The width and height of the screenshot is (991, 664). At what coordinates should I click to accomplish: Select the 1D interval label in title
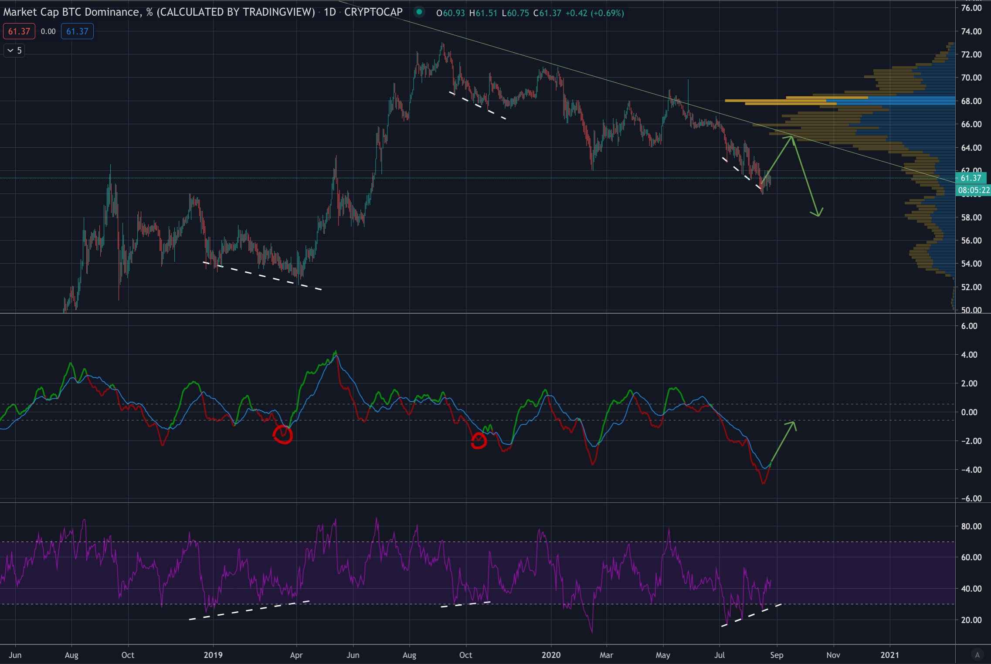click(330, 12)
